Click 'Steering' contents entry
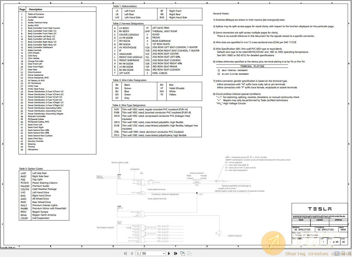The height and width of the screenshot is (257, 352). [x=32, y=144]
